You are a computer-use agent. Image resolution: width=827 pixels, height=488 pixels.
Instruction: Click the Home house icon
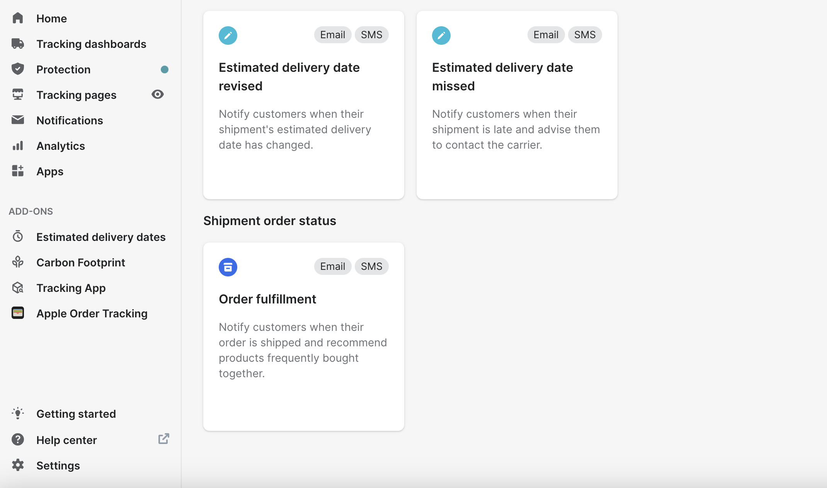pos(18,18)
